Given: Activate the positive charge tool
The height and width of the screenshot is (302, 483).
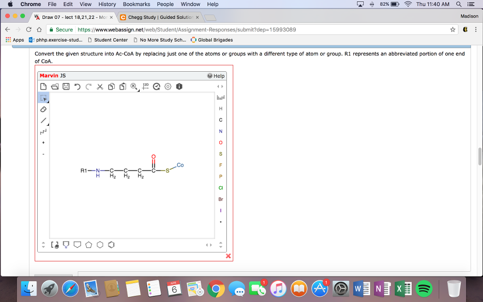Looking at the screenshot, I should coord(43,143).
